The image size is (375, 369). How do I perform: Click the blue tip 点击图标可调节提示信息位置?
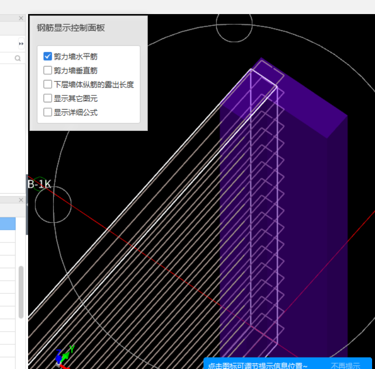(257, 366)
